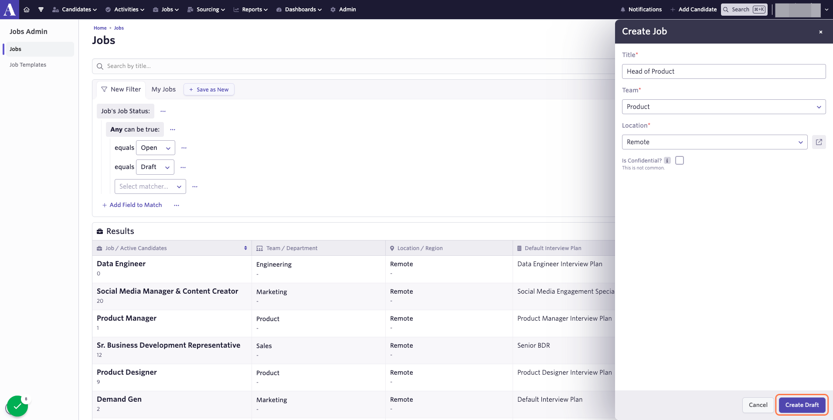Expand the user account menu chevron

tap(826, 10)
